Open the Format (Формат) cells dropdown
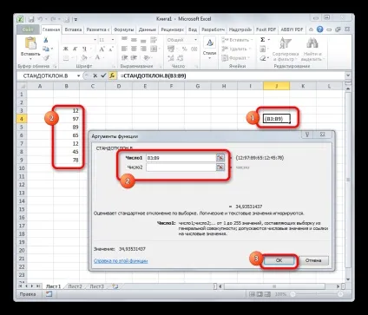 pyautogui.click(x=236, y=58)
